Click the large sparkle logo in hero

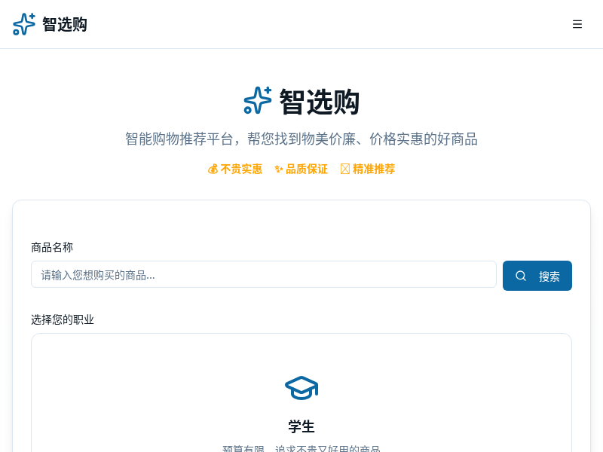[258, 101]
